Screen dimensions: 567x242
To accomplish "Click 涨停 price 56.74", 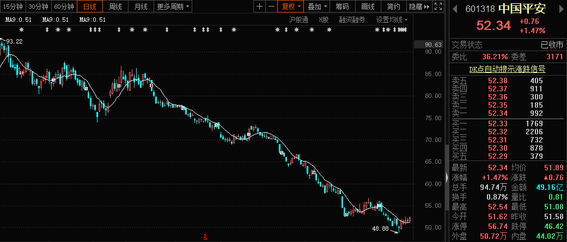I will click(498, 226).
